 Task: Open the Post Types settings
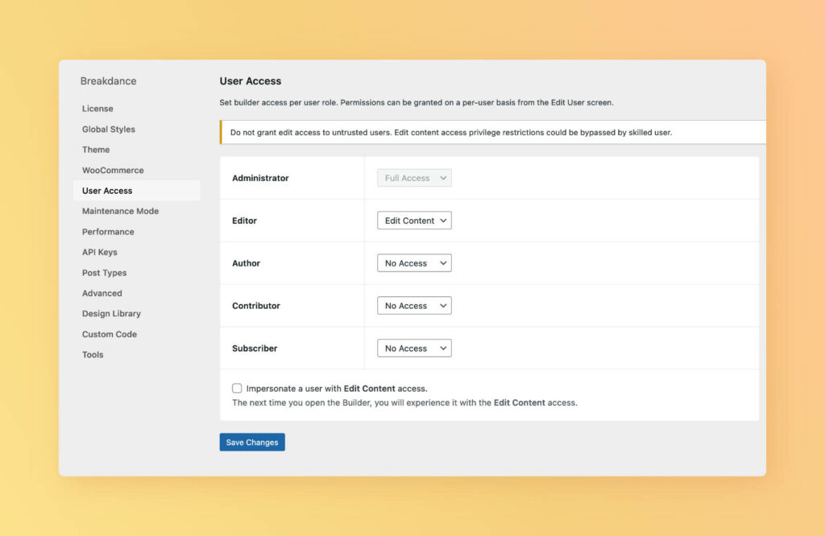(104, 273)
